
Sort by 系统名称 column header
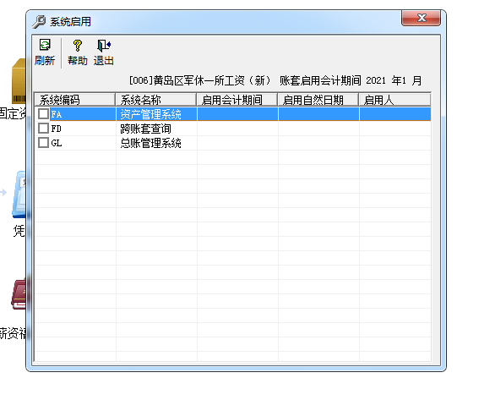[156, 100]
